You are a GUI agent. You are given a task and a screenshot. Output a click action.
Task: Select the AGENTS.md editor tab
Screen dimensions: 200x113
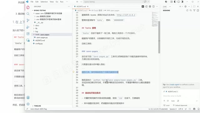tap(81, 6)
